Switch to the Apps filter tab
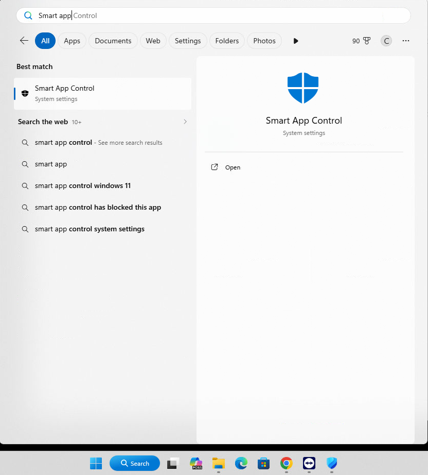The height and width of the screenshot is (475, 428). (x=72, y=41)
